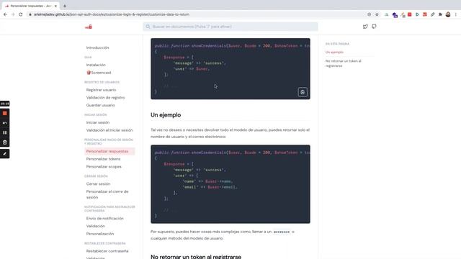461x259 pixels.
Task: Open Envío de notificación page
Action: (105, 219)
